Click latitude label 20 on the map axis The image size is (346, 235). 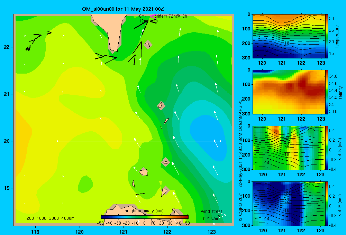[x=7, y=141]
